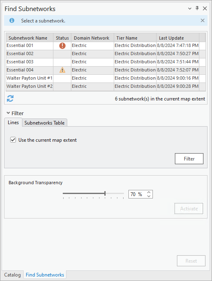Image resolution: width=212 pixels, height=281 pixels.
Task: Increase transparency with the up arrow
Action: coord(149,192)
